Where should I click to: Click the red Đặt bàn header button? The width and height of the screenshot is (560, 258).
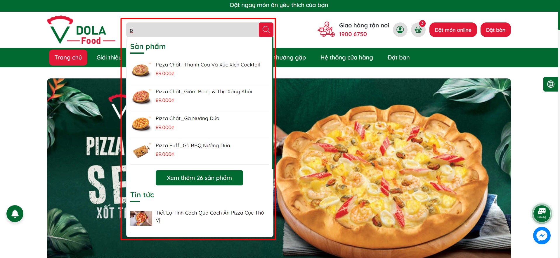[495, 30]
